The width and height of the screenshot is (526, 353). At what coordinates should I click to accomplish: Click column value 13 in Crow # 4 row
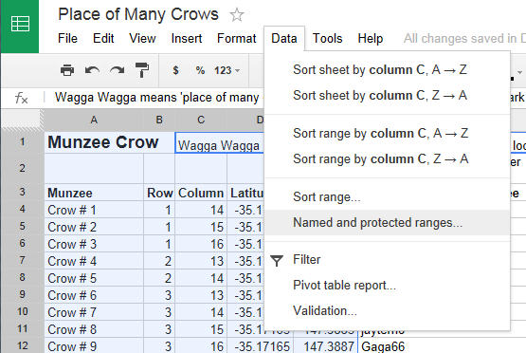click(x=201, y=261)
